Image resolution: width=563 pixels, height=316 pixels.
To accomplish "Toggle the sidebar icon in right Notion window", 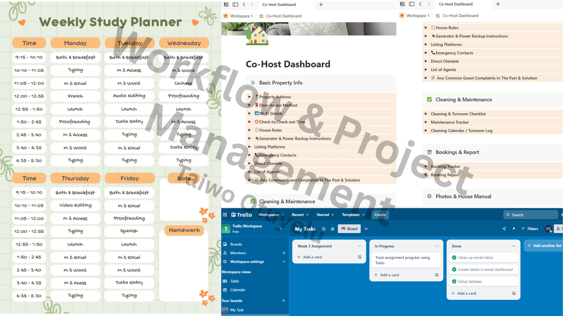I will pos(412,4).
